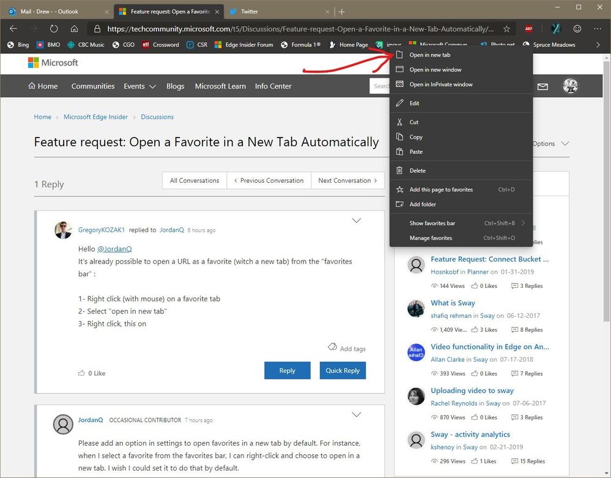Open the Bing favorite
The image size is (611, 478).
pos(18,45)
